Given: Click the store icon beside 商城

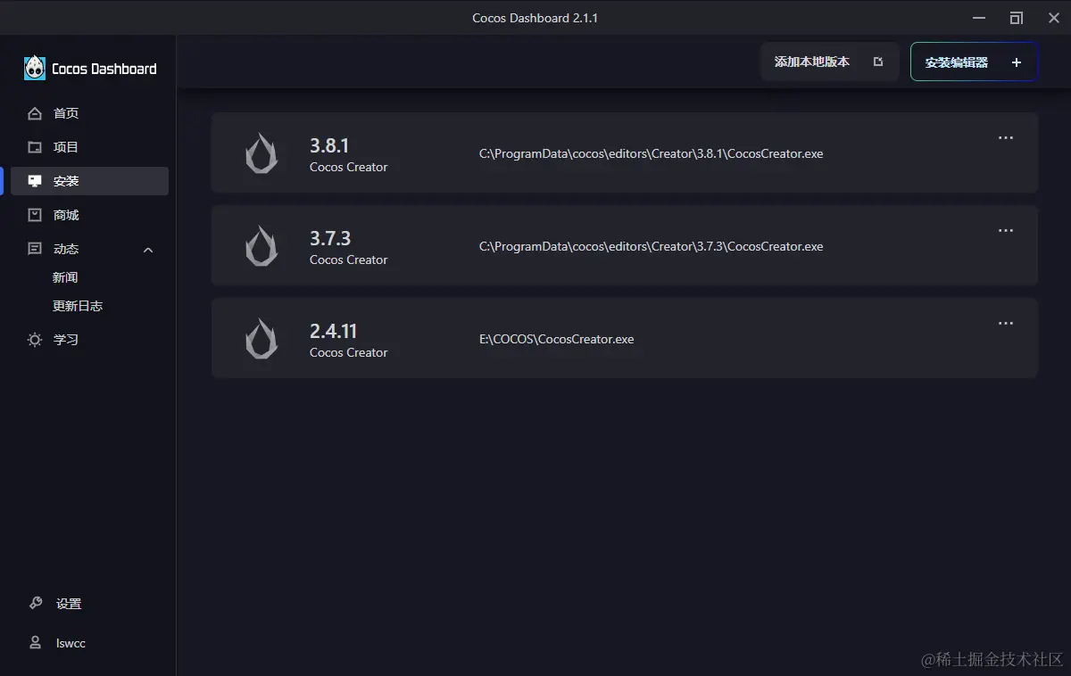Looking at the screenshot, I should pos(35,215).
